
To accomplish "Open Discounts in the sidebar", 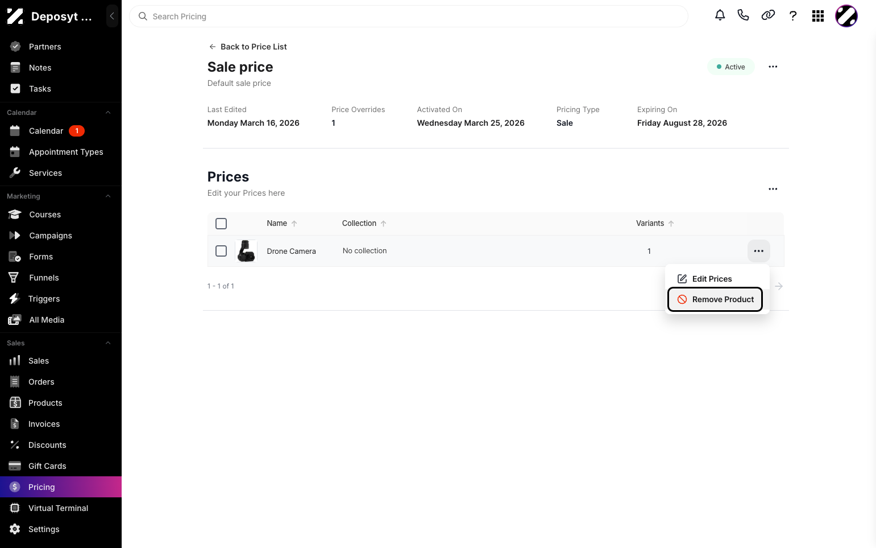I will pos(61,445).
